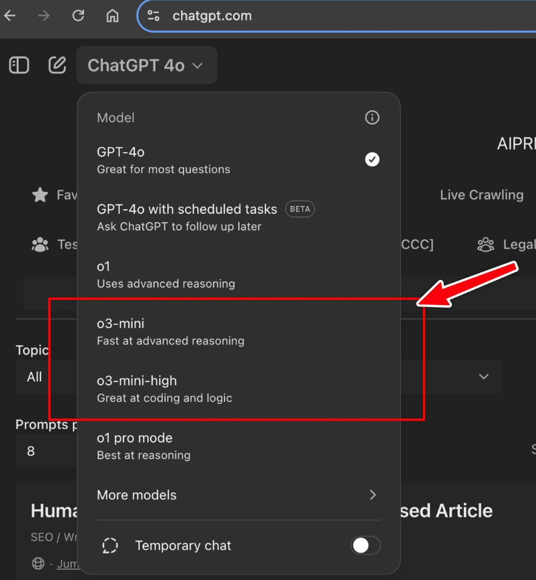Screen dimensions: 536x580
Task: Select the o1 model
Action: point(238,274)
